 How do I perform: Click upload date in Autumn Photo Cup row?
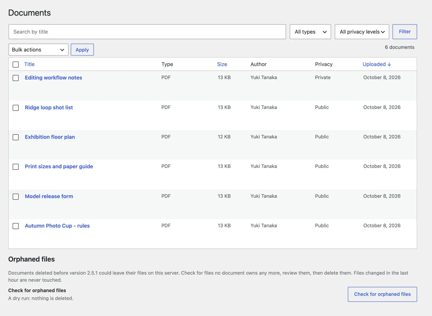[382, 225]
